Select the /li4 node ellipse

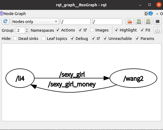pyautogui.click(x=20, y=78)
